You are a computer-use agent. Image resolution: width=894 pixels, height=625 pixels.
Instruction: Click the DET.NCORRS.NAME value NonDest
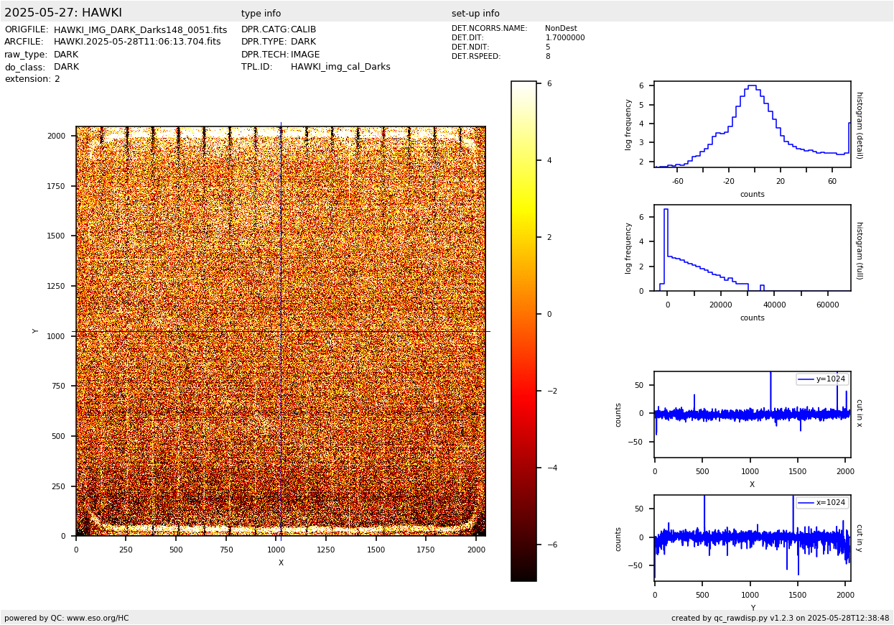[x=561, y=29]
